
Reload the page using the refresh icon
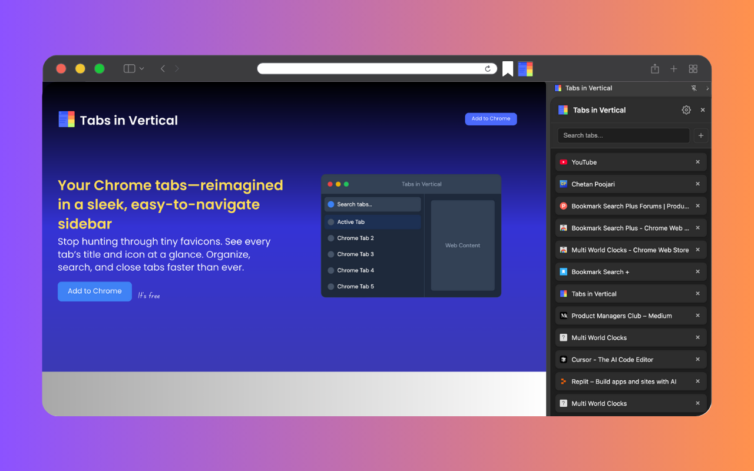(x=488, y=69)
